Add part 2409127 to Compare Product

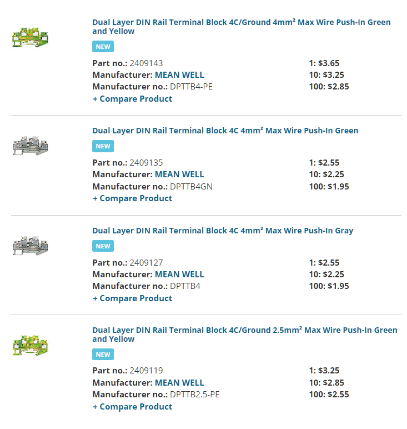coord(132,298)
